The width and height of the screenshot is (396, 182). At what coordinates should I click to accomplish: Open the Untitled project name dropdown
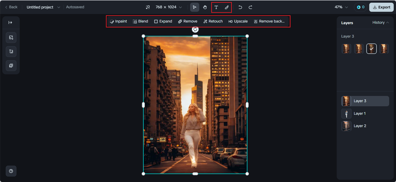point(43,7)
